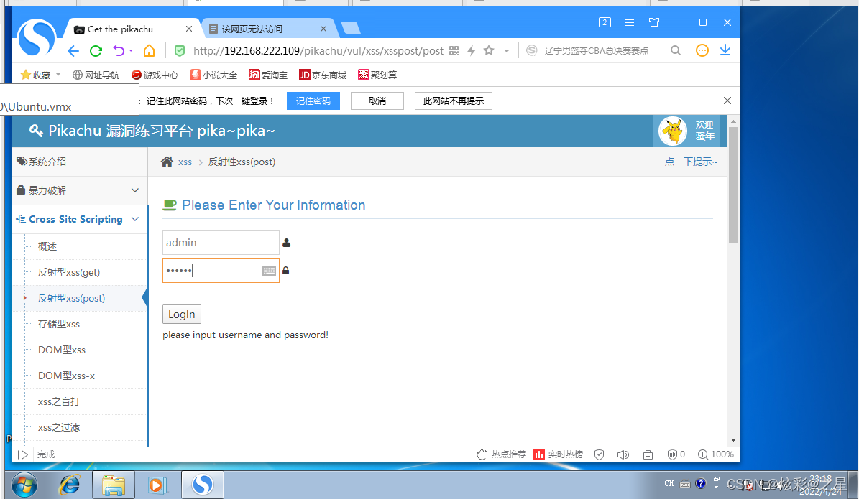
Task: Open the QR code icon in address bar
Action: click(454, 51)
